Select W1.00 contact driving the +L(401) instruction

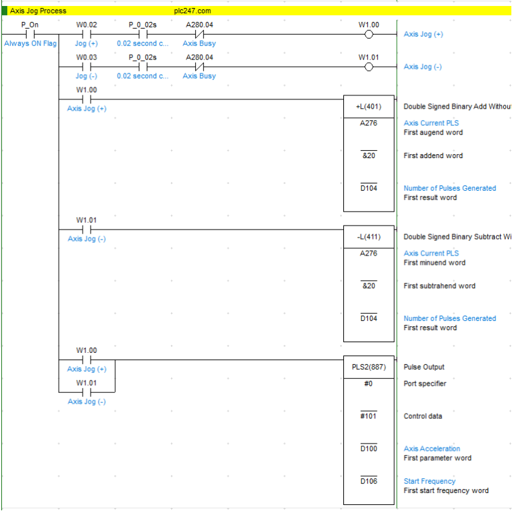(x=87, y=99)
